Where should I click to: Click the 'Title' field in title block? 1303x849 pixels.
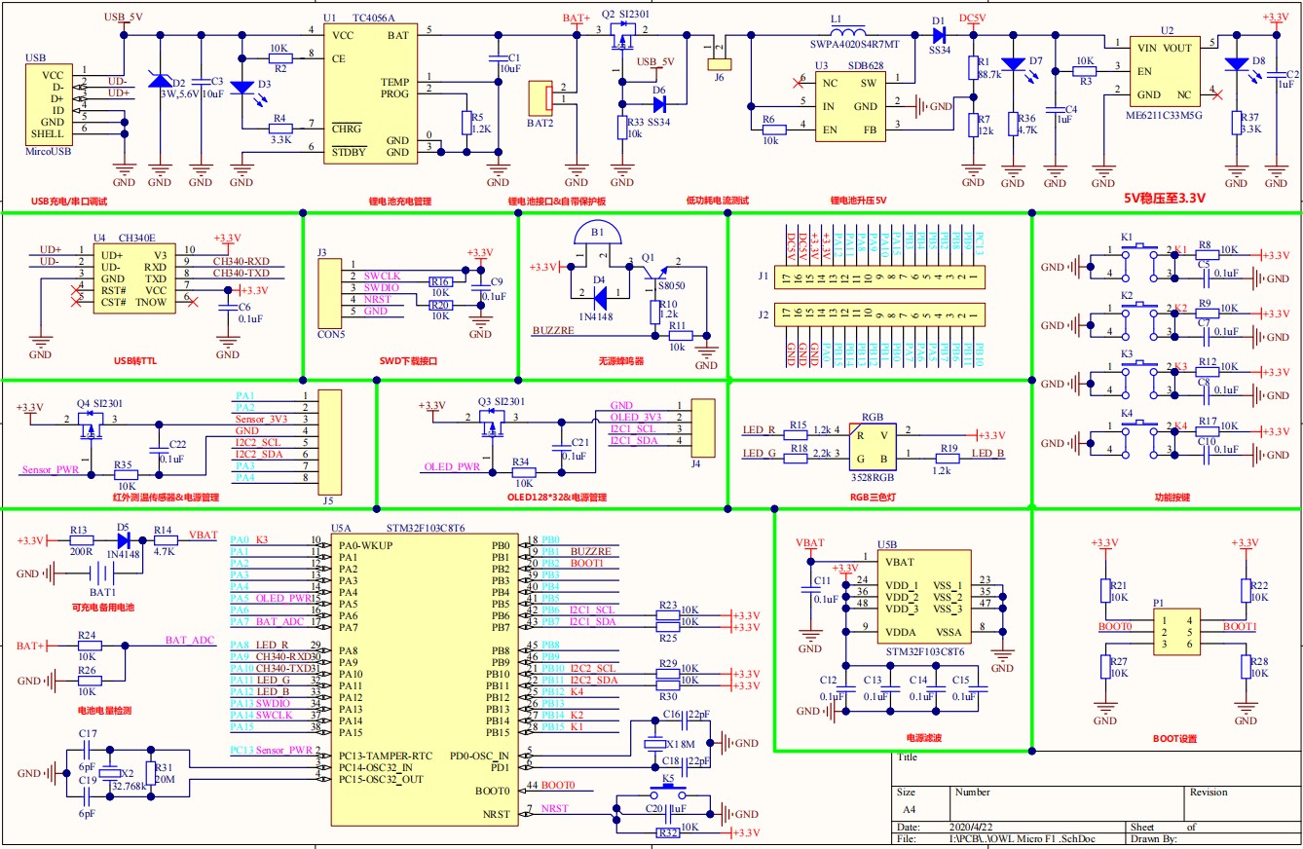coord(908,756)
